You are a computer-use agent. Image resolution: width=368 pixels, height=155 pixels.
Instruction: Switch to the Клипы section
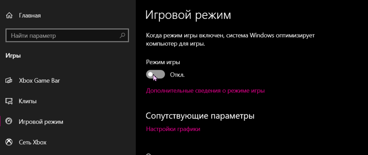[28, 101]
